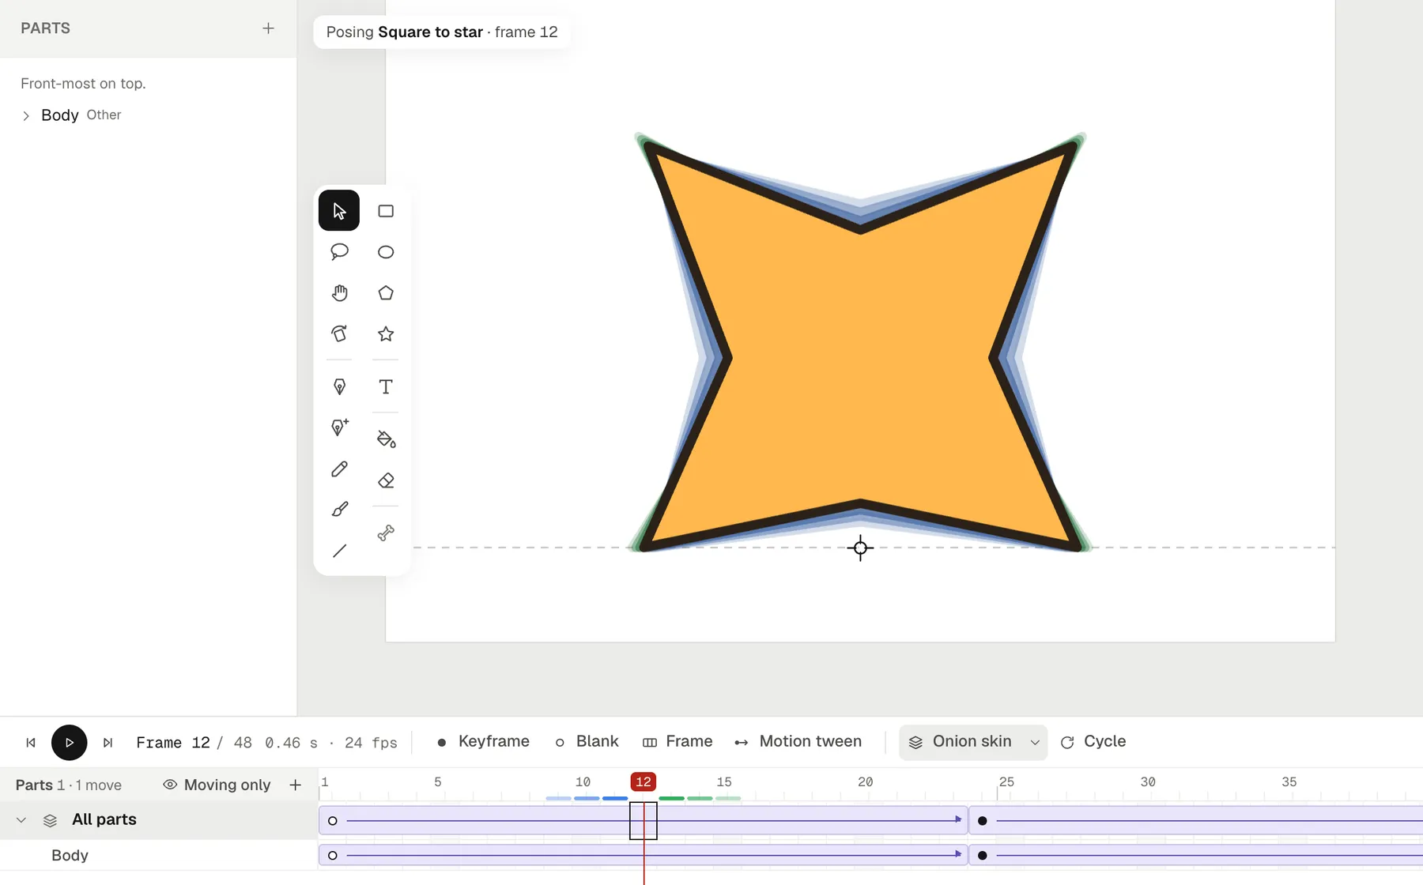Add a new part in Parts panel

[x=269, y=28]
